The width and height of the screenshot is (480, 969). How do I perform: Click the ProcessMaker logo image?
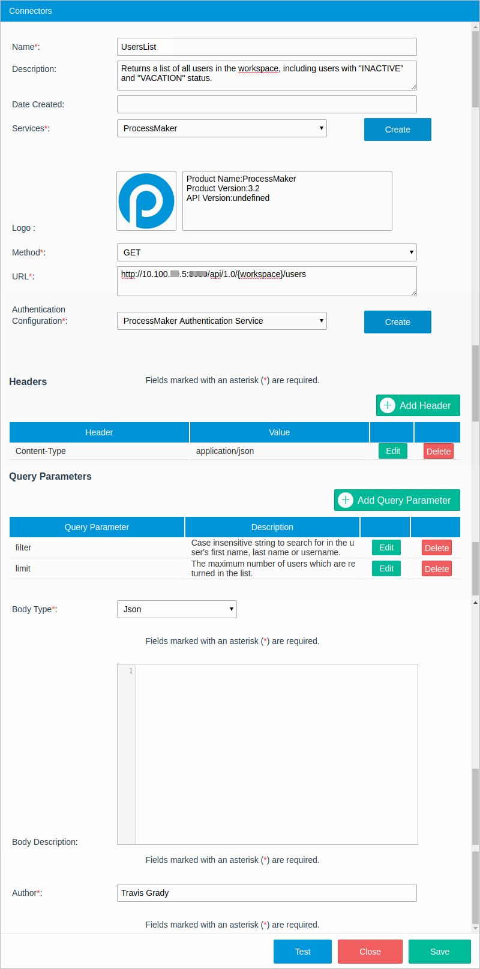point(146,201)
